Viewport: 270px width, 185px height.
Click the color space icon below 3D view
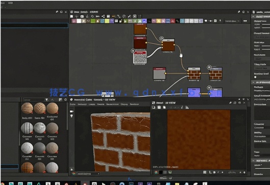click(x=74, y=174)
